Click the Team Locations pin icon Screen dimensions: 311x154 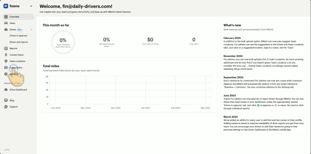click(6, 61)
